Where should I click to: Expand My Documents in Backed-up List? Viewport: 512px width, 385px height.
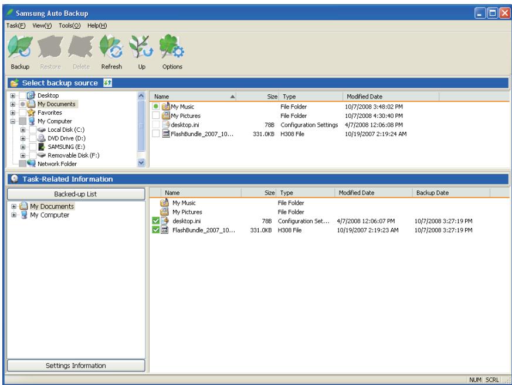click(x=13, y=206)
